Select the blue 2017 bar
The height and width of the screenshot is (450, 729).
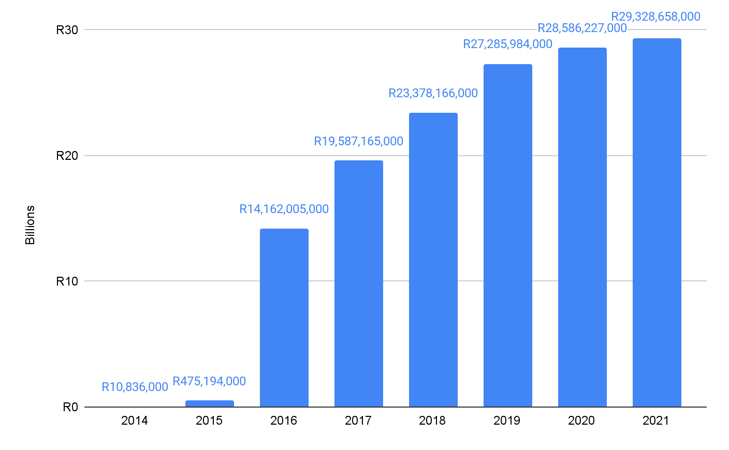(358, 283)
